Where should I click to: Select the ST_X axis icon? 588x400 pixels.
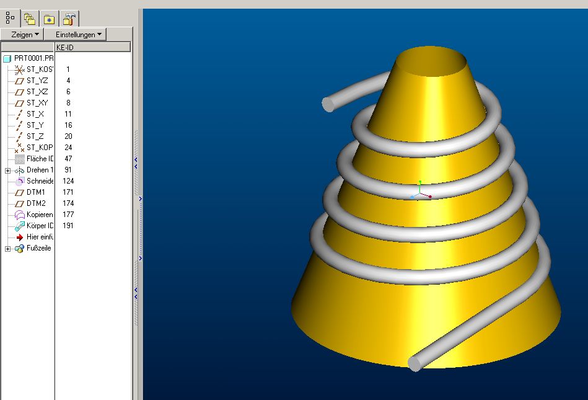point(19,115)
